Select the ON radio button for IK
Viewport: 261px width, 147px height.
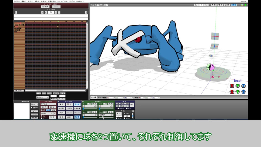42,116
